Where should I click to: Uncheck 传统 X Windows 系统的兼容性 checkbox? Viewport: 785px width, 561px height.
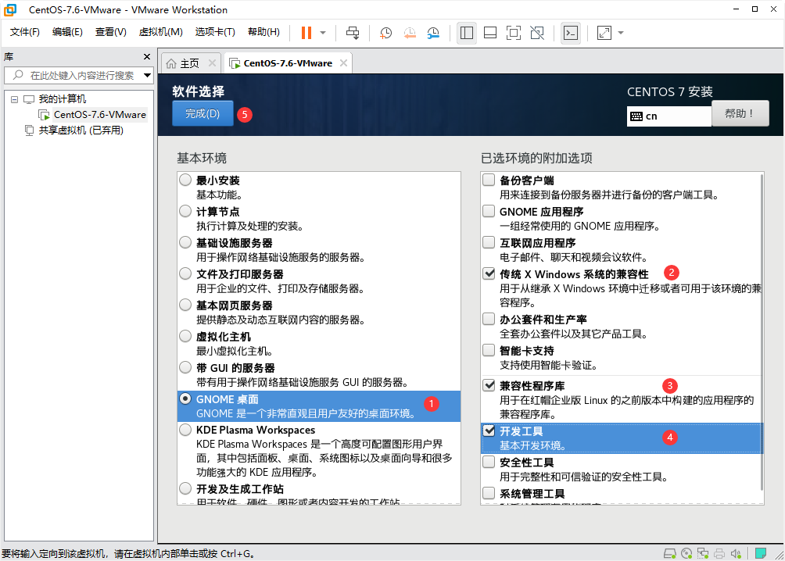pyautogui.click(x=489, y=273)
